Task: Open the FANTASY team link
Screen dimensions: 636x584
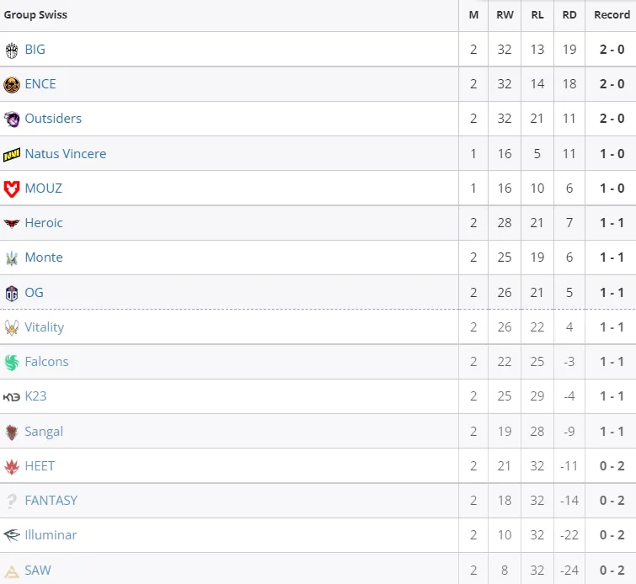Action: click(51, 501)
